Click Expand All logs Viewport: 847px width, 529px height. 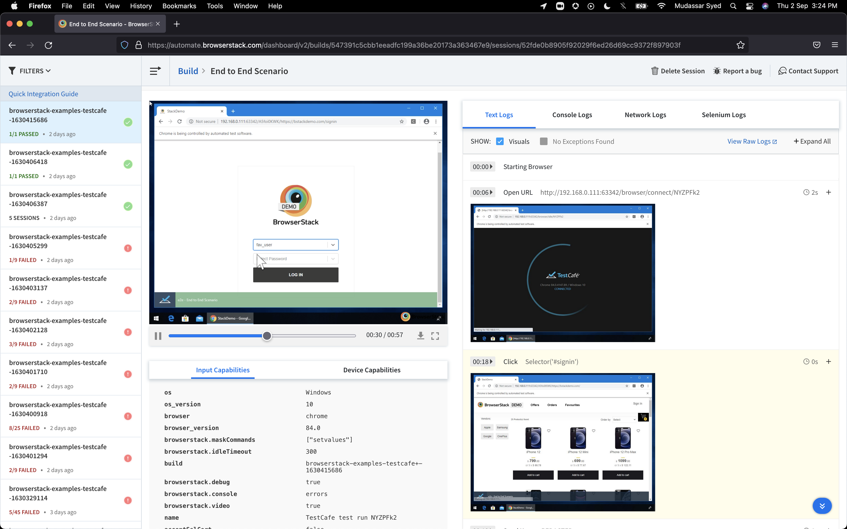pos(812,141)
